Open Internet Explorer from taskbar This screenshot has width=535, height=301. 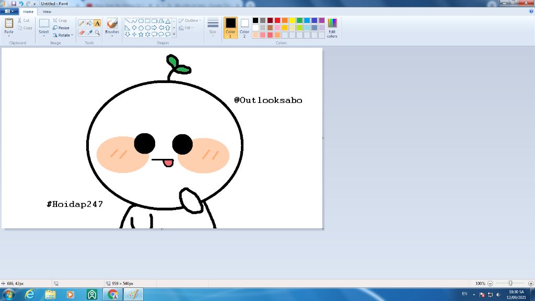(x=30, y=294)
